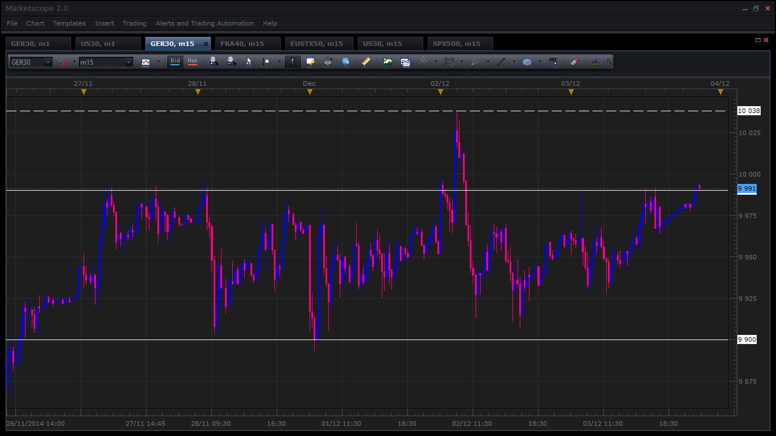Click the radar icon in toolbar
776x436 pixels.
pyautogui.click(x=345, y=61)
